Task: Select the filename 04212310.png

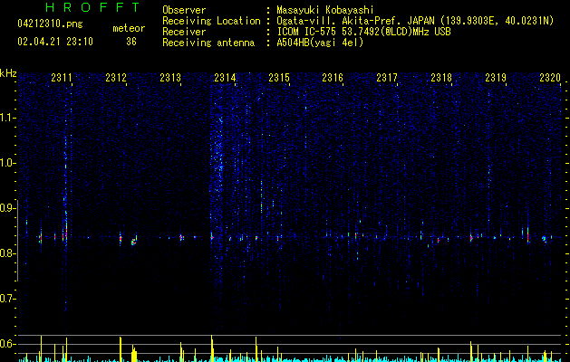Action: coord(50,24)
